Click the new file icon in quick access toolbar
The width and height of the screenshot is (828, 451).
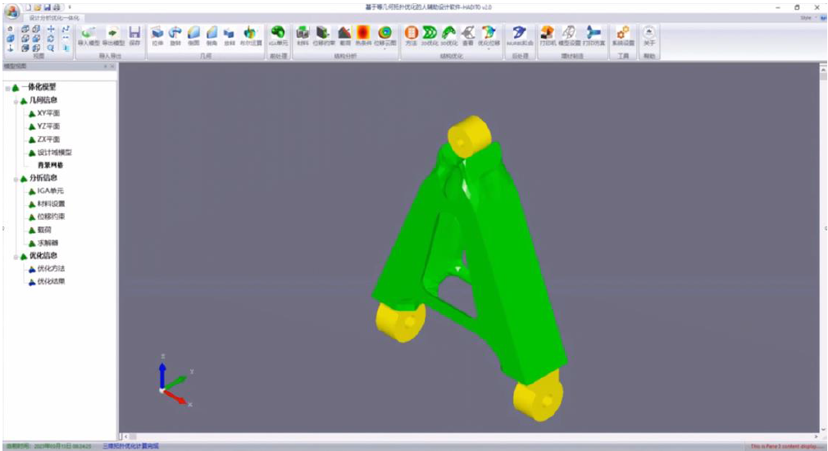pos(28,7)
